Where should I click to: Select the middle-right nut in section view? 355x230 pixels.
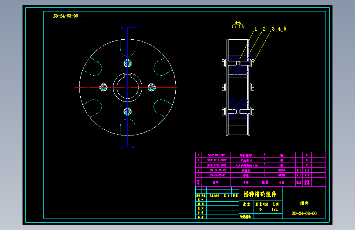pyautogui.click(x=252, y=88)
